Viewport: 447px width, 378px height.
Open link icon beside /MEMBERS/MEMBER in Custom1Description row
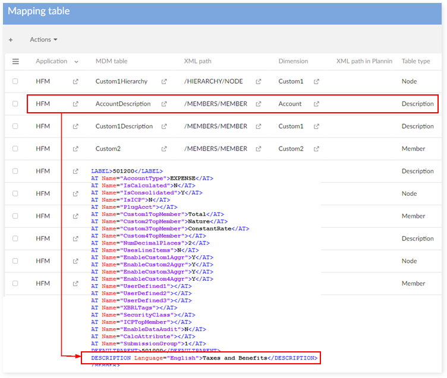pos(259,126)
